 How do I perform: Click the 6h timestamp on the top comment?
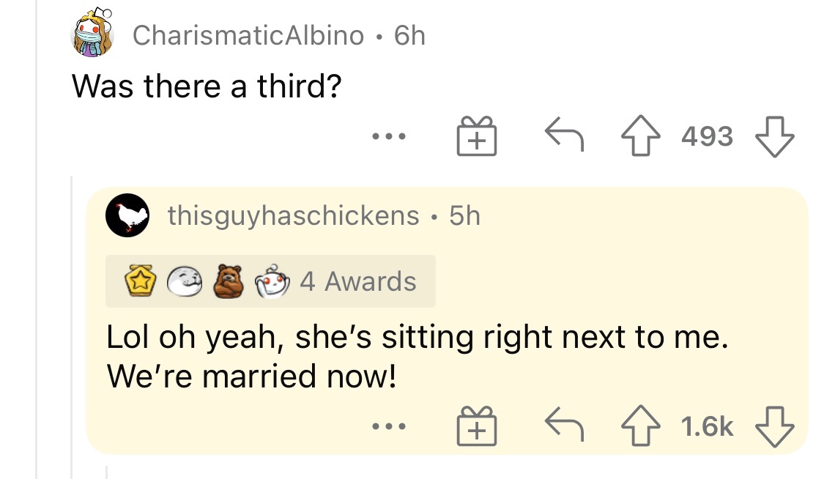click(409, 35)
